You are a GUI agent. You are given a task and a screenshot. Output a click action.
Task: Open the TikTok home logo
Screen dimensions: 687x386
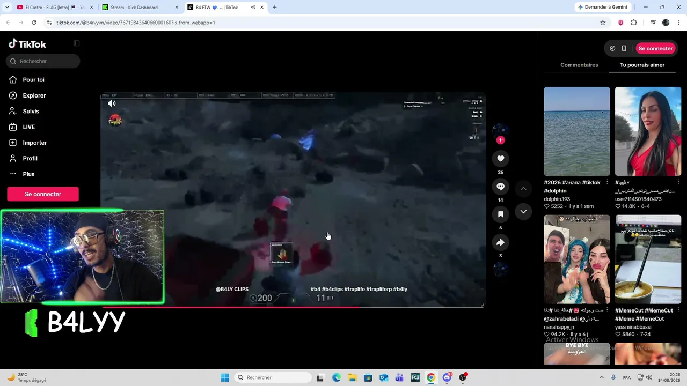(27, 44)
